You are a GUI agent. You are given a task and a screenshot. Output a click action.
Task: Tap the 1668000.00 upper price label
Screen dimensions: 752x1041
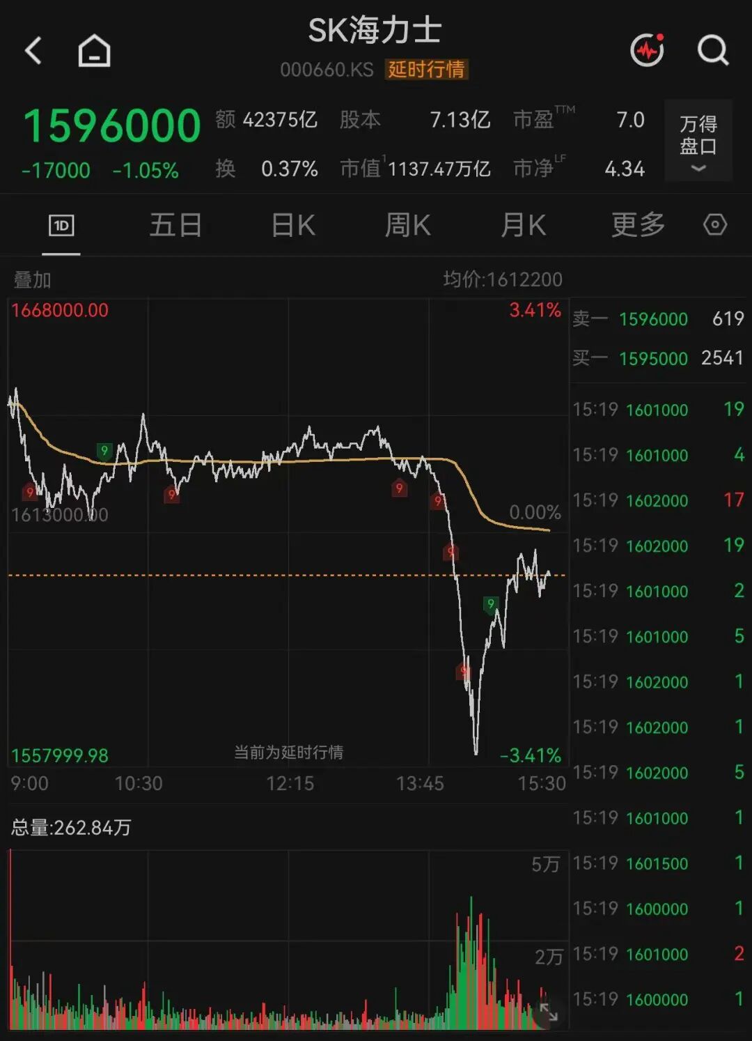[x=60, y=310]
